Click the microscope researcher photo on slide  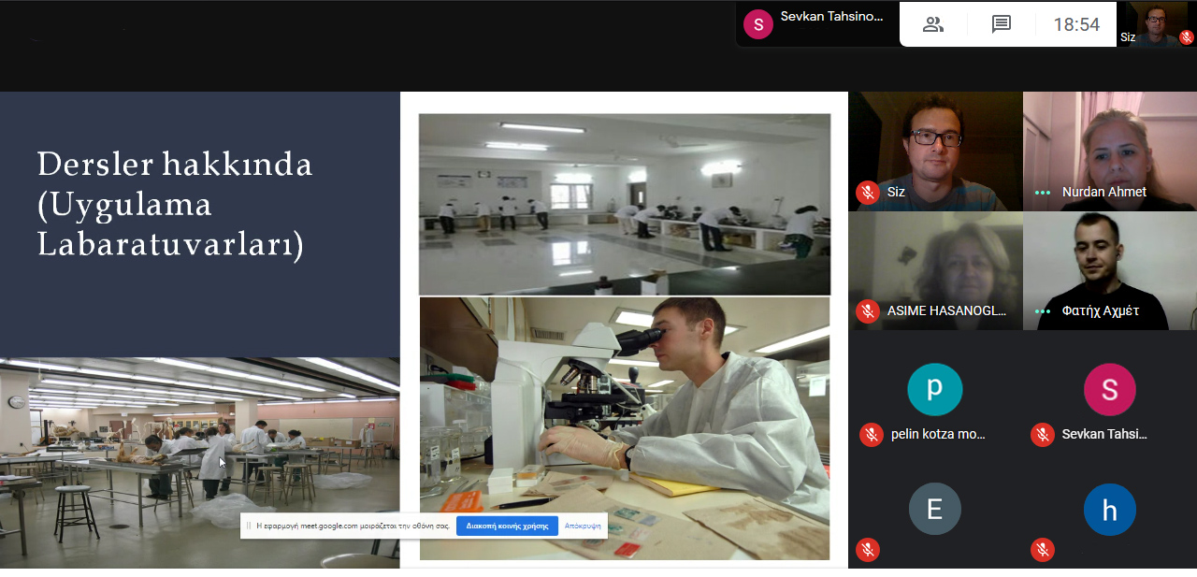625,429
